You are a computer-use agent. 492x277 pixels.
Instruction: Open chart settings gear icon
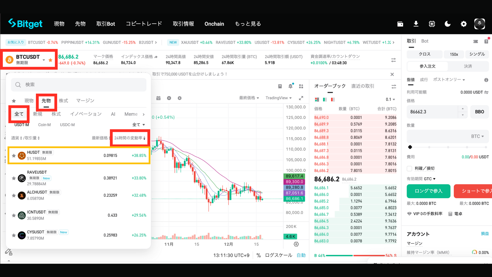180,98
